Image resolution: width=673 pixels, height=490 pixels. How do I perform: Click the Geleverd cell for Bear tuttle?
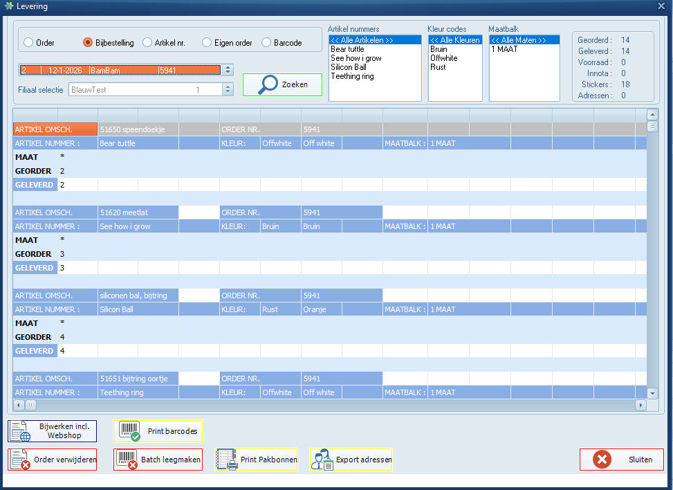[77, 185]
